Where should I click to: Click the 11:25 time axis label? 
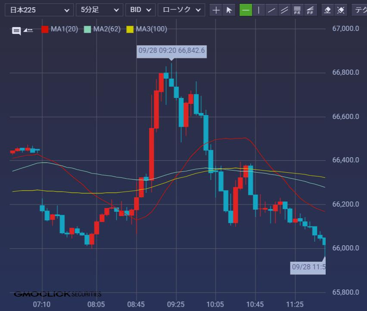click(x=295, y=305)
